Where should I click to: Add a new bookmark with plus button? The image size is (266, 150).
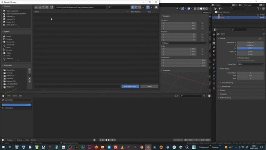tap(30, 70)
